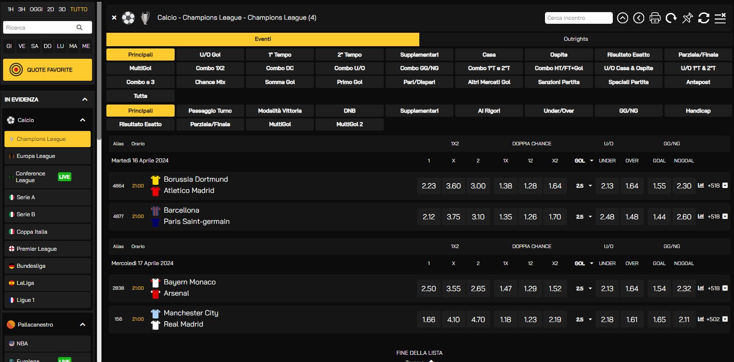Click the Cerca incontro search field
The image size is (734, 362).
pos(578,18)
